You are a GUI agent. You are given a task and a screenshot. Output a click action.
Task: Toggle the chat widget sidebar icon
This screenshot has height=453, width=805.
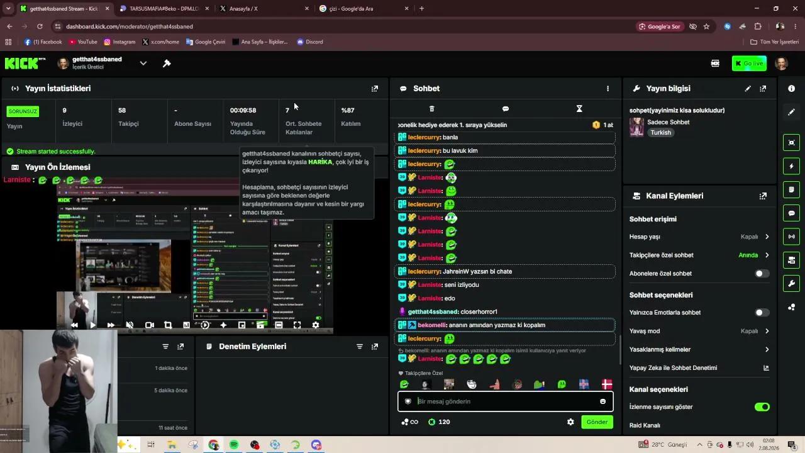tap(792, 213)
